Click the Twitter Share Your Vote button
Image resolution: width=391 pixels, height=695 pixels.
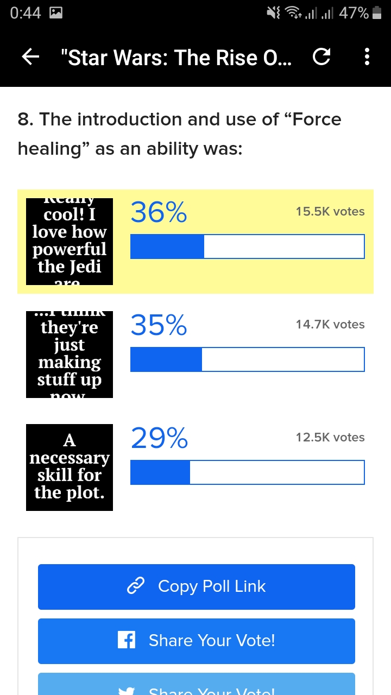[197, 684]
